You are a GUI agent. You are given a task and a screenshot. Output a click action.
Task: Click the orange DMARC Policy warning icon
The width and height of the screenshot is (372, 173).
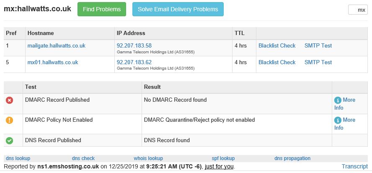(x=10, y=120)
